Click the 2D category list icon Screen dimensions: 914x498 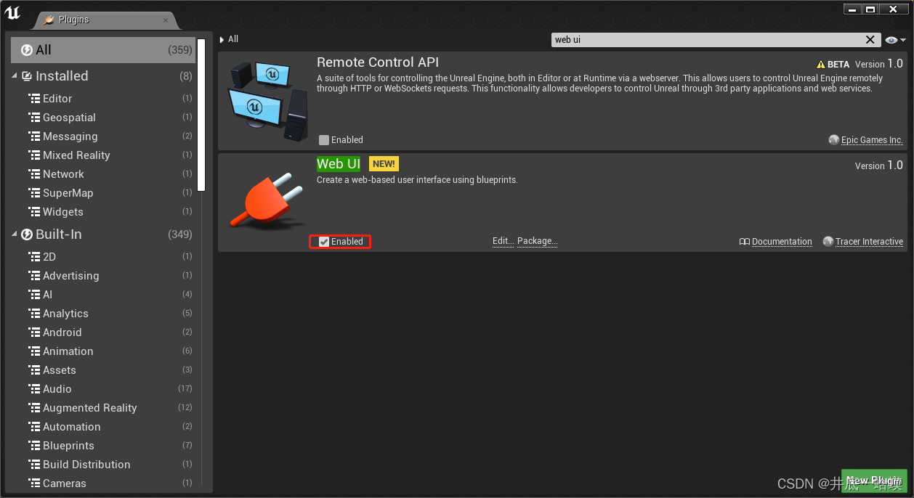coord(34,257)
